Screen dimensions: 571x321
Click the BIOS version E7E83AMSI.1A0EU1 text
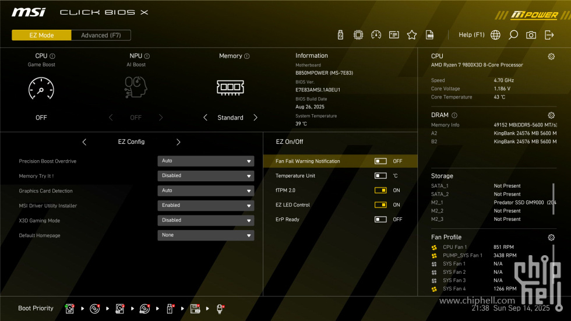[x=318, y=90]
